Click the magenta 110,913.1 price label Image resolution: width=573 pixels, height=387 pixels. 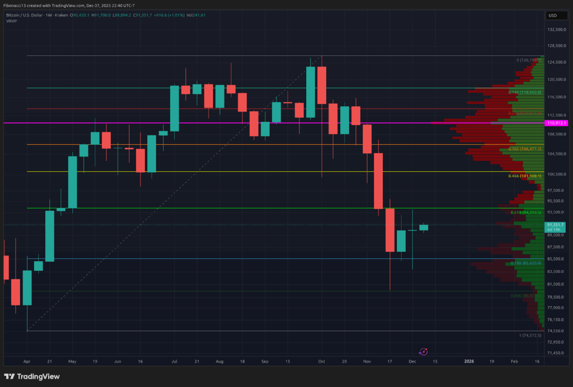557,122
